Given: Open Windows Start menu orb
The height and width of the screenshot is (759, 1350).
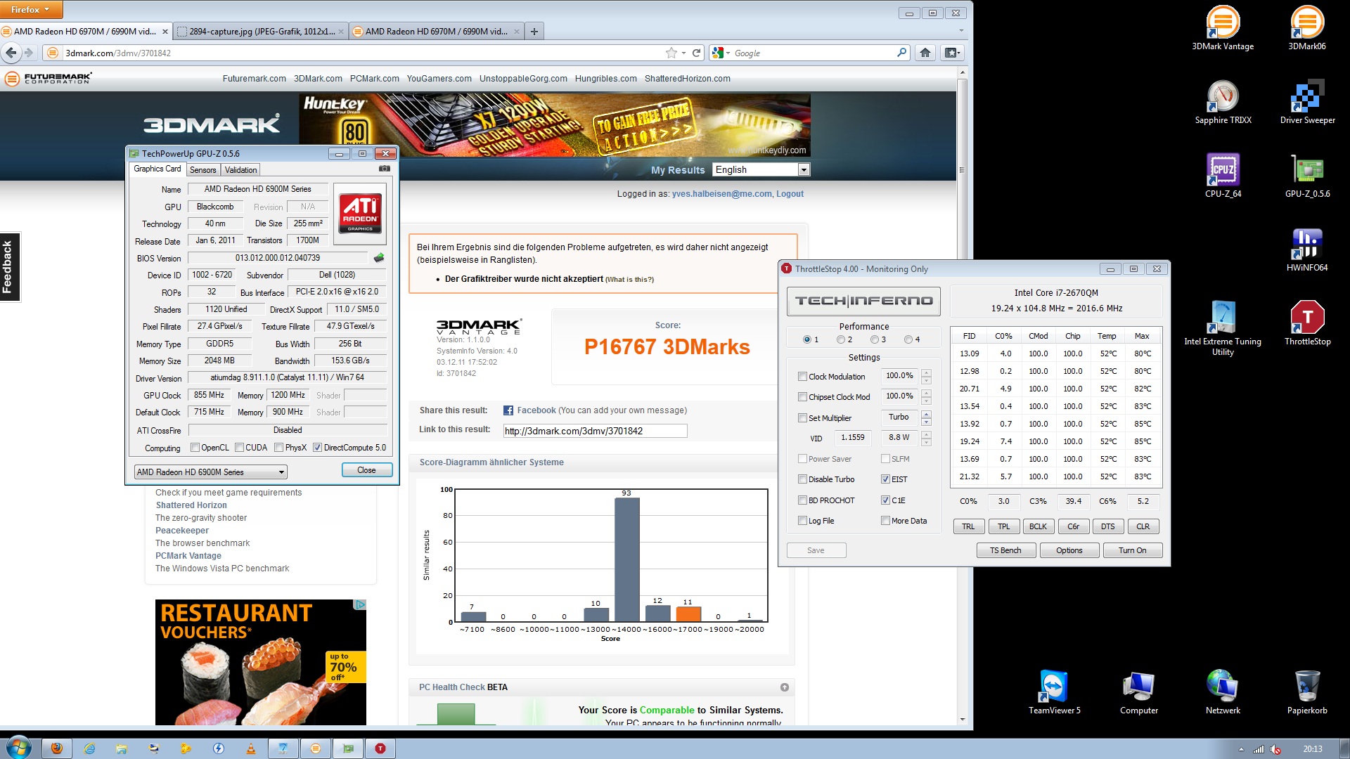Looking at the screenshot, I should pyautogui.click(x=18, y=747).
